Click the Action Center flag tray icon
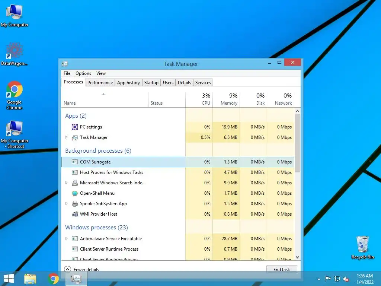The height and width of the screenshot is (286, 381). (x=328, y=279)
